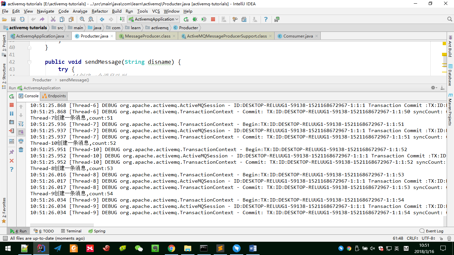Open Settings via the wrench icon
This screenshot has width=454, height=255.
(235, 19)
